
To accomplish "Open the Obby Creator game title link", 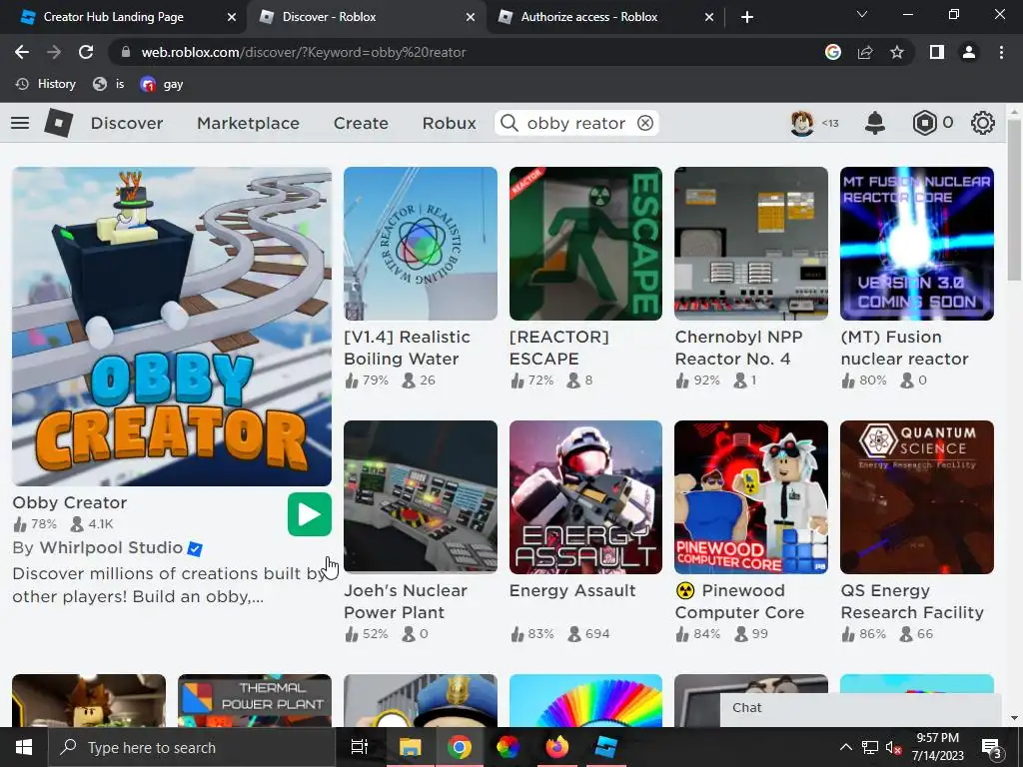I will (x=70, y=502).
